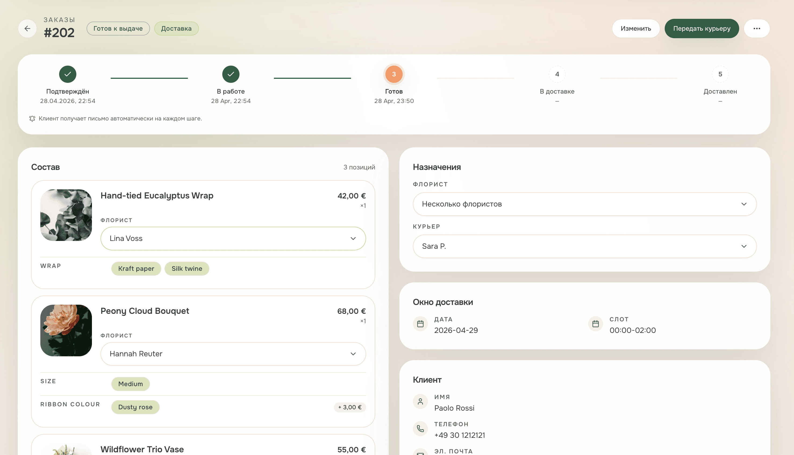This screenshot has width=794, height=455.
Task: Click the Назначения section heading
Action: click(437, 167)
